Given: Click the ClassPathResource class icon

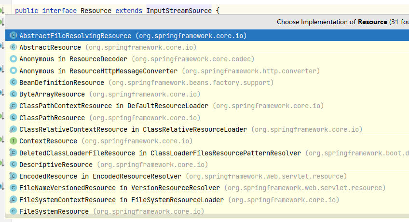Looking at the screenshot, I should click(x=14, y=117).
